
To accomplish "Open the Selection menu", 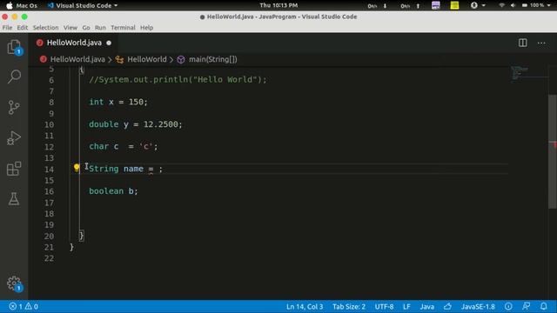I will pyautogui.click(x=45, y=27).
